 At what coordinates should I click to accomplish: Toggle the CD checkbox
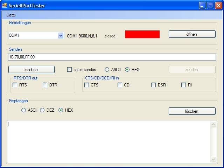pyautogui.click(x=120, y=85)
